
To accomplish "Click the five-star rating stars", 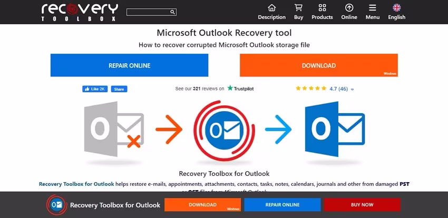I will pyautogui.click(x=311, y=88).
